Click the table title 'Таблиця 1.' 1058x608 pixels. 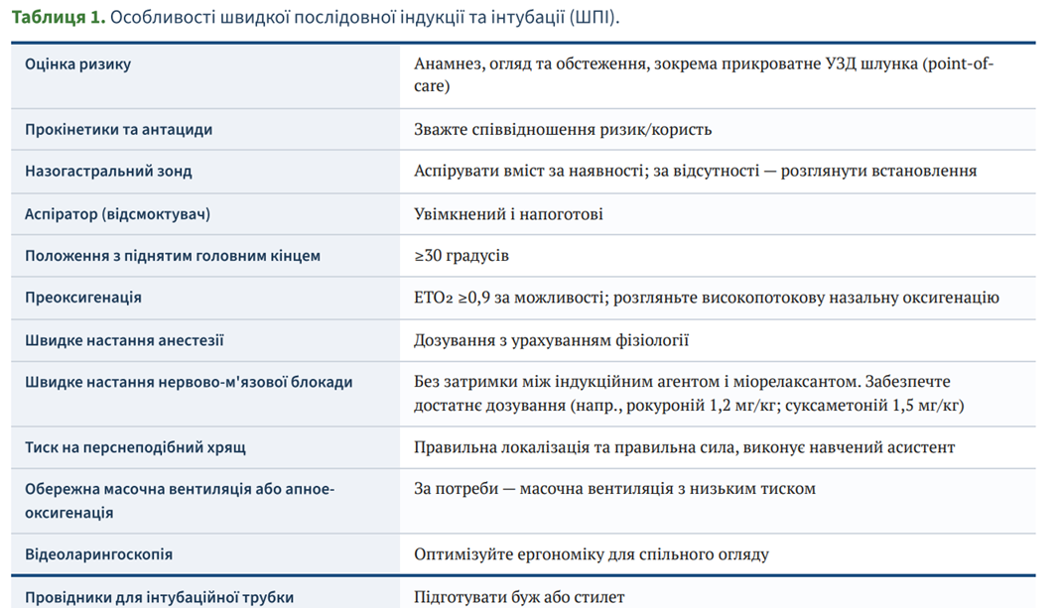click(x=59, y=18)
